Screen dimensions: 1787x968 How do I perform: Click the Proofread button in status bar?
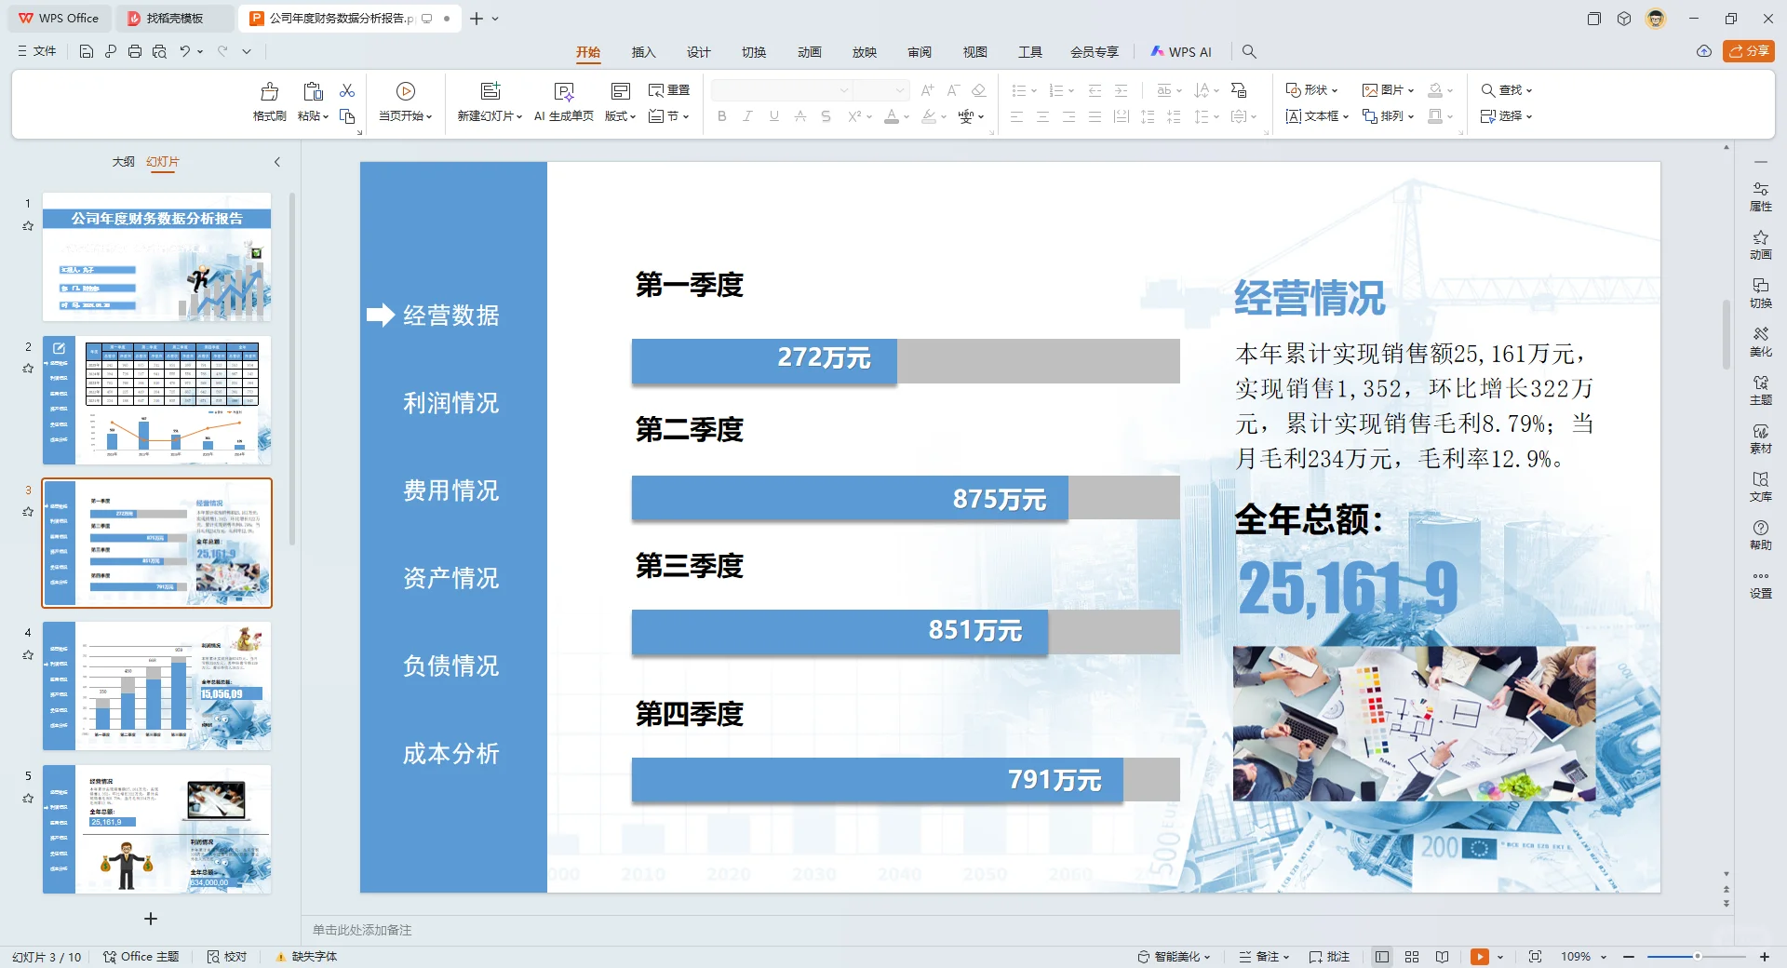coord(227,957)
